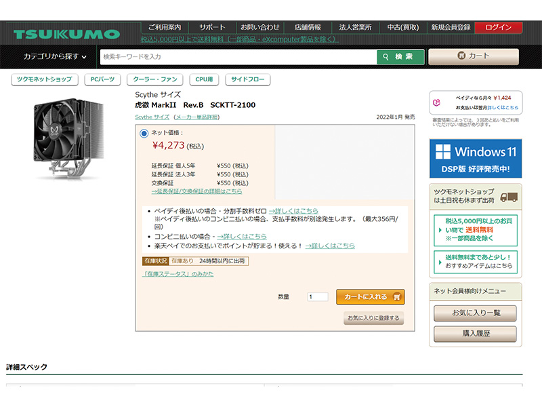Open お問い合わせ menu item
The height and width of the screenshot is (407, 542).
(x=260, y=27)
